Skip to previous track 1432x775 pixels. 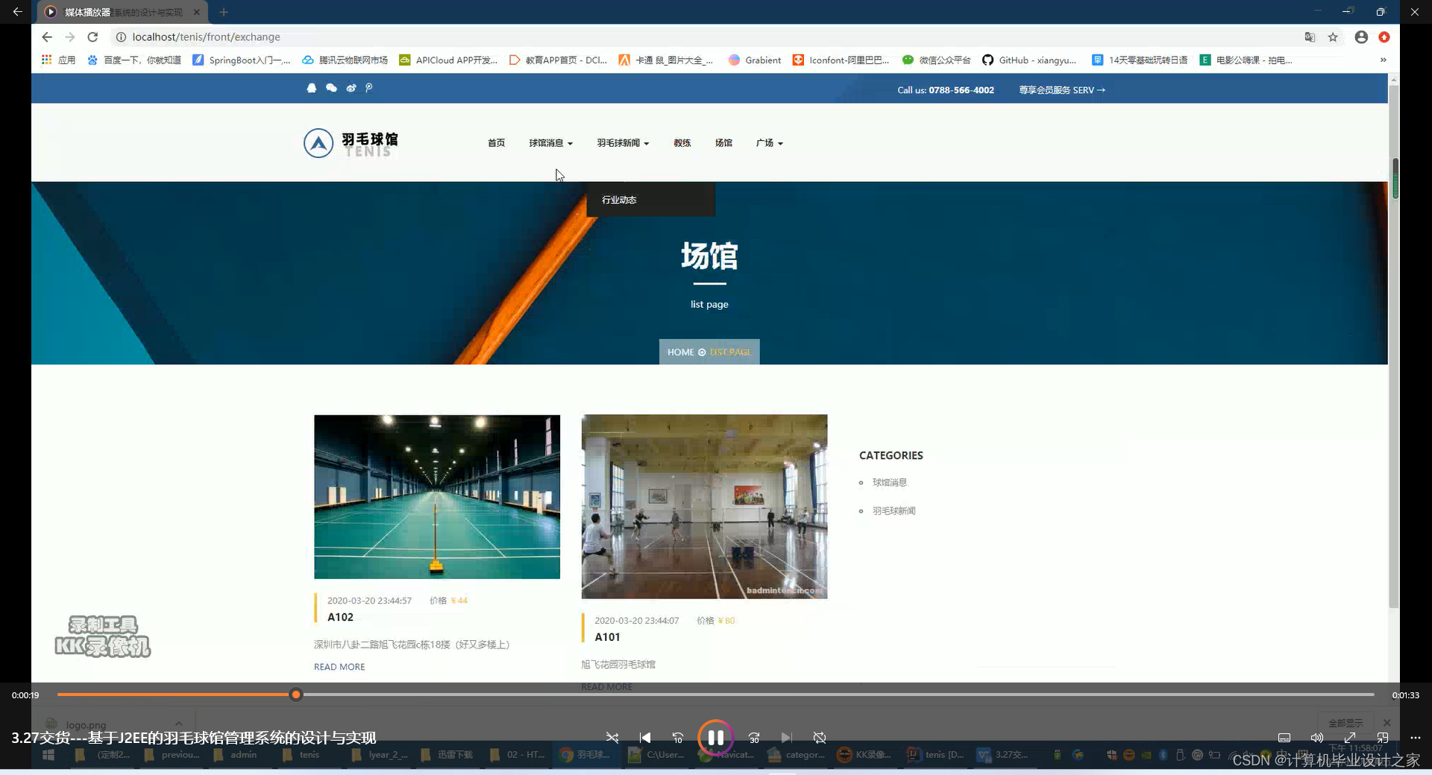645,738
